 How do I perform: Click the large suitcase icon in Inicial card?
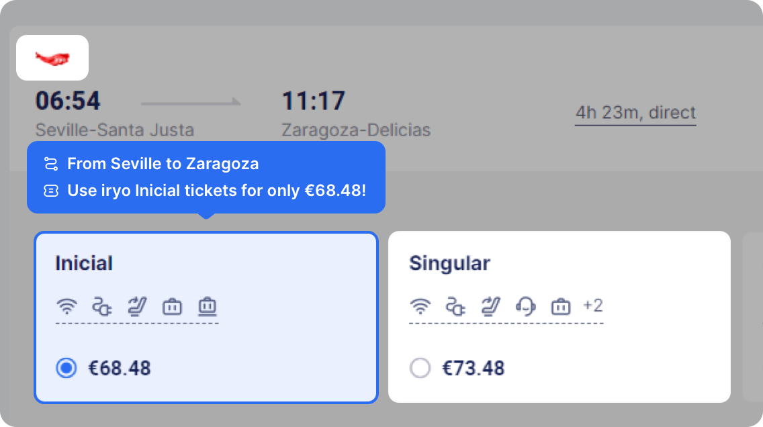(x=208, y=307)
